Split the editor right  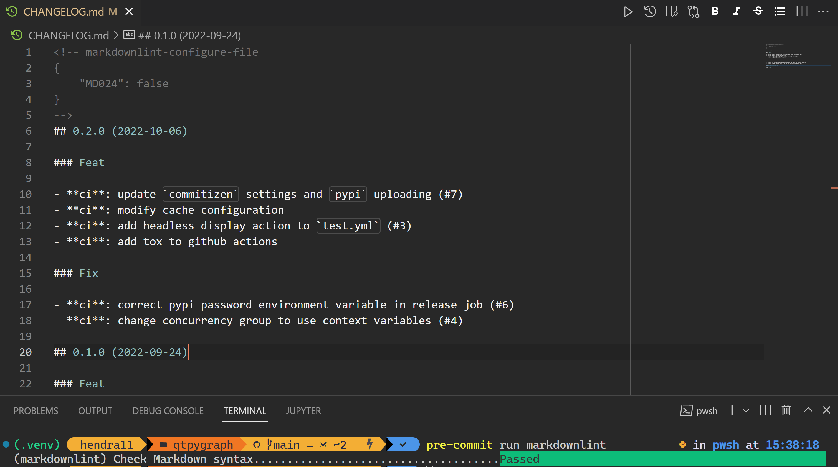802,11
